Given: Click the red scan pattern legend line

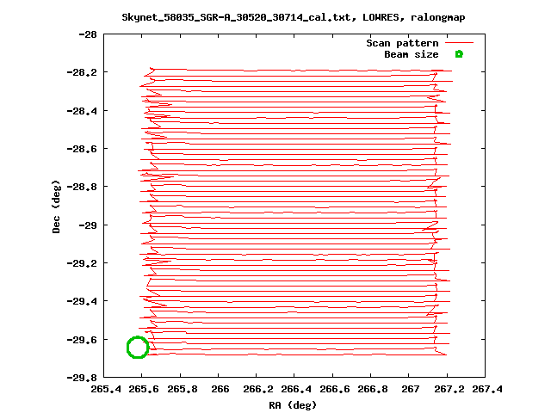Looking at the screenshot, I should tap(459, 43).
